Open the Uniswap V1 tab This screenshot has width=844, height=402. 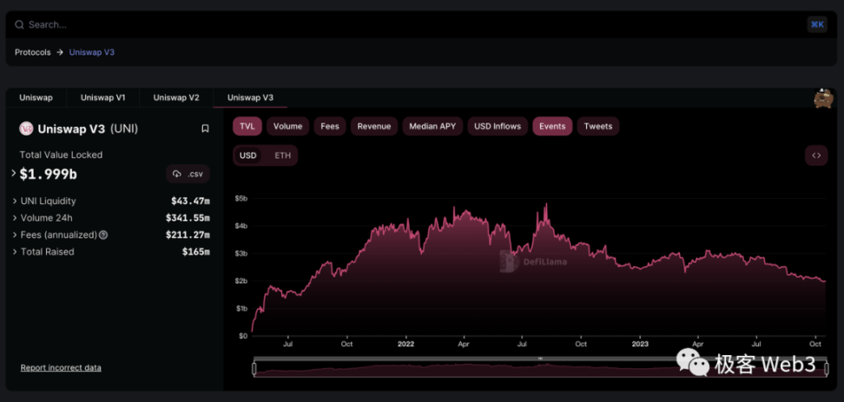(103, 98)
